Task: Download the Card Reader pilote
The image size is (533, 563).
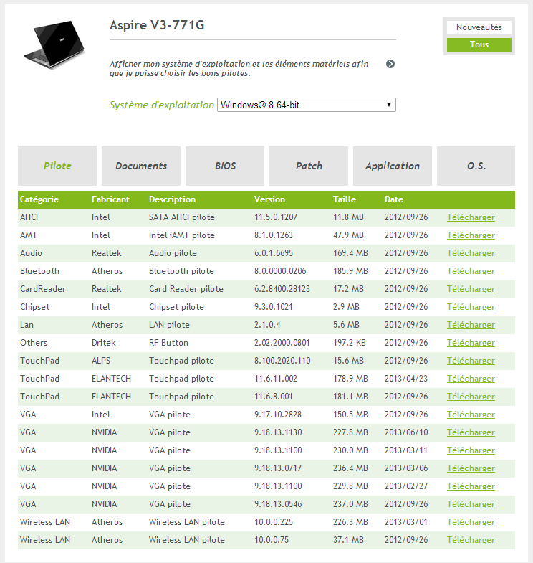Action: pos(471,290)
